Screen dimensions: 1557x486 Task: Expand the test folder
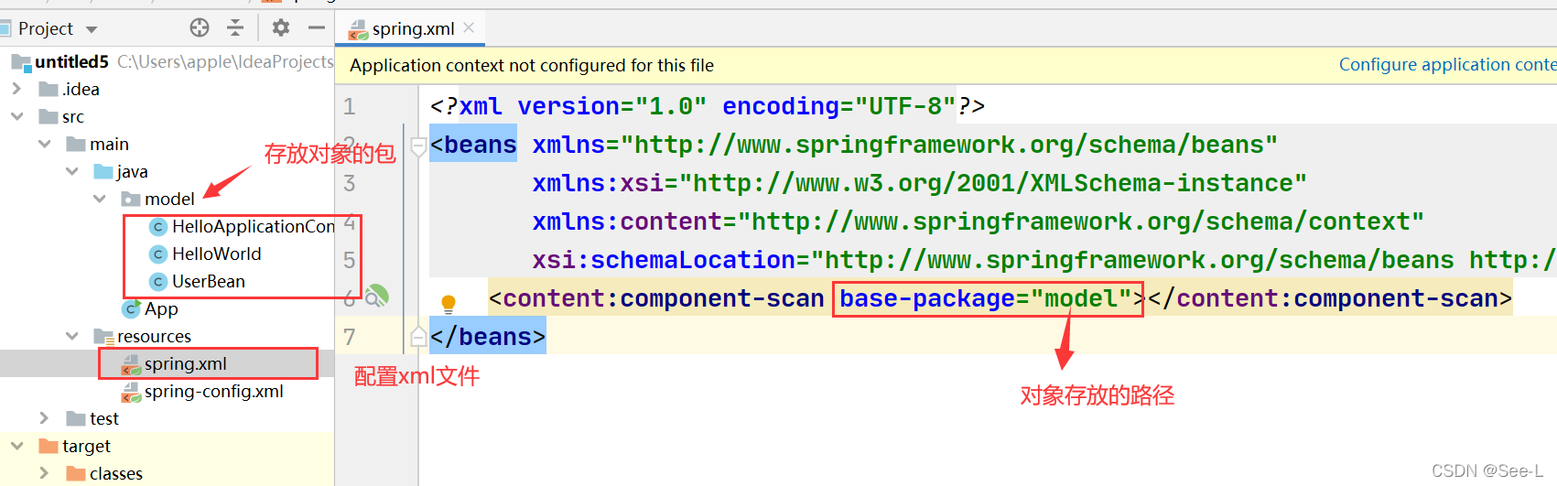pos(44,418)
